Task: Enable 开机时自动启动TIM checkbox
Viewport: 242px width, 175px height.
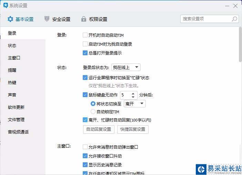Action: (85, 35)
